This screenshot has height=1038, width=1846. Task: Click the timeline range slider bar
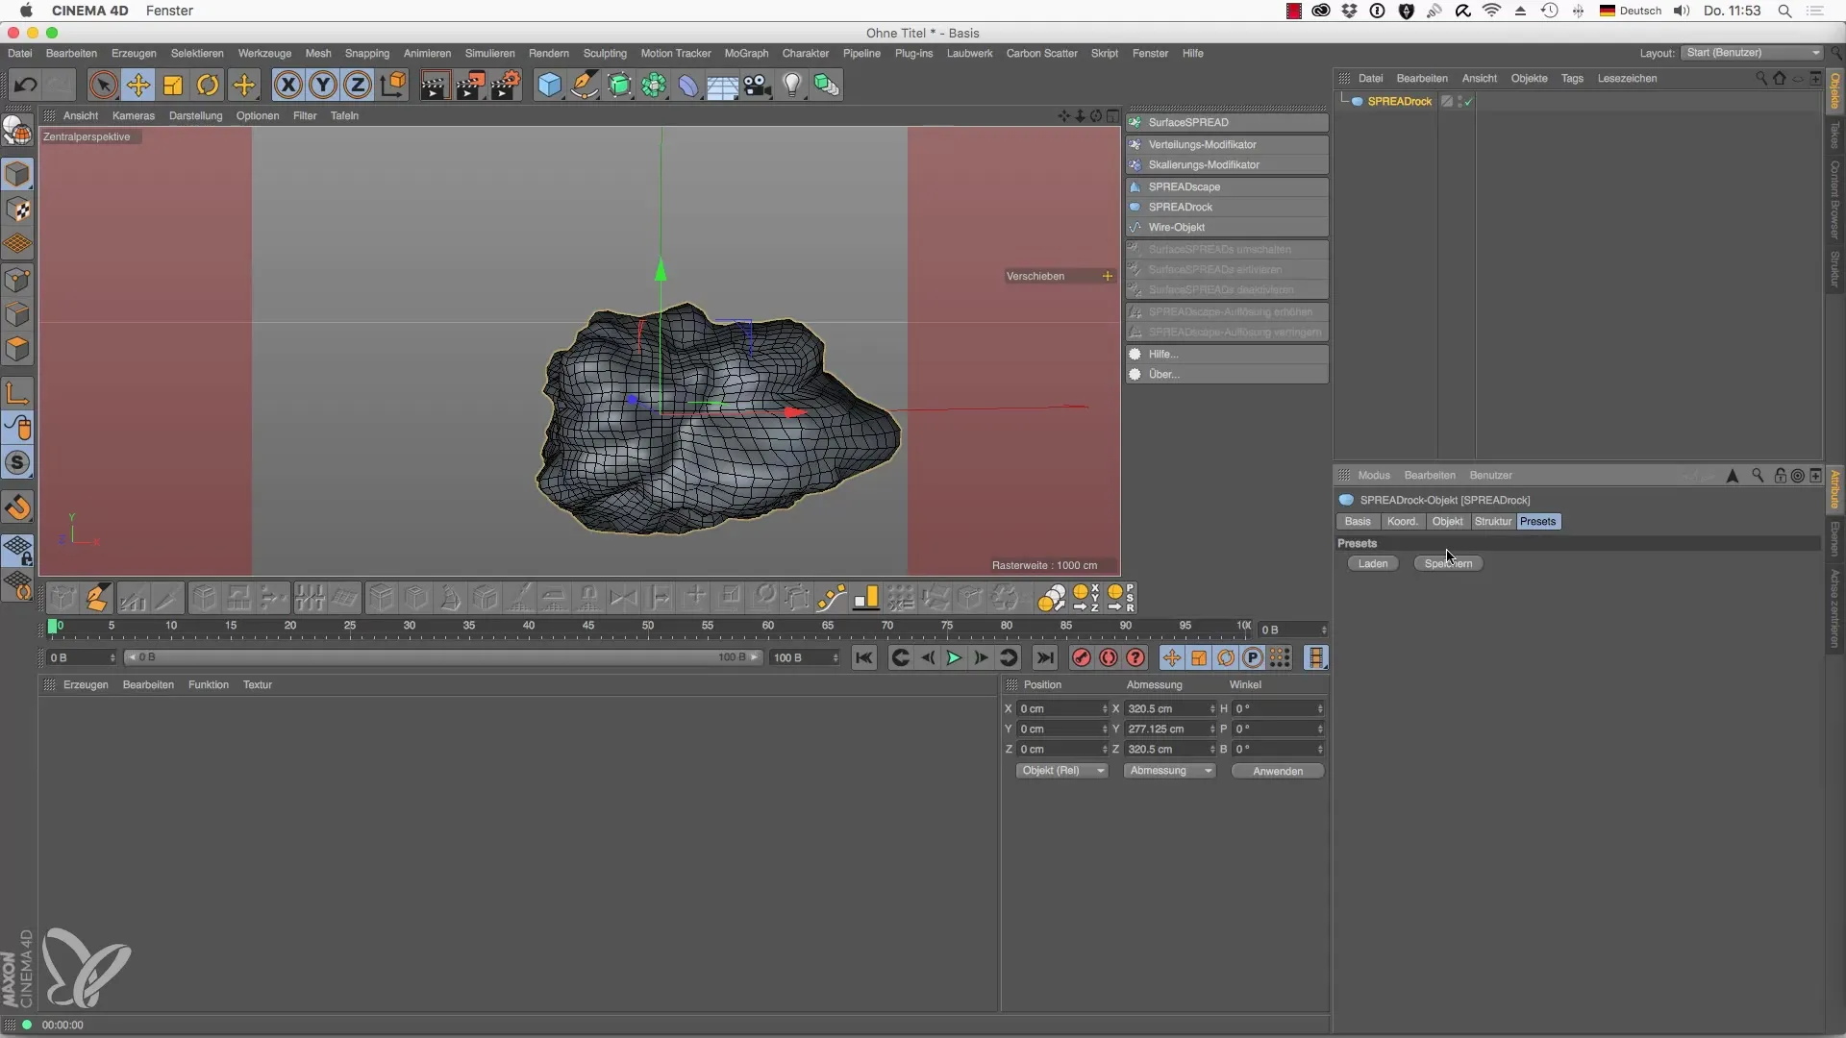tap(442, 658)
